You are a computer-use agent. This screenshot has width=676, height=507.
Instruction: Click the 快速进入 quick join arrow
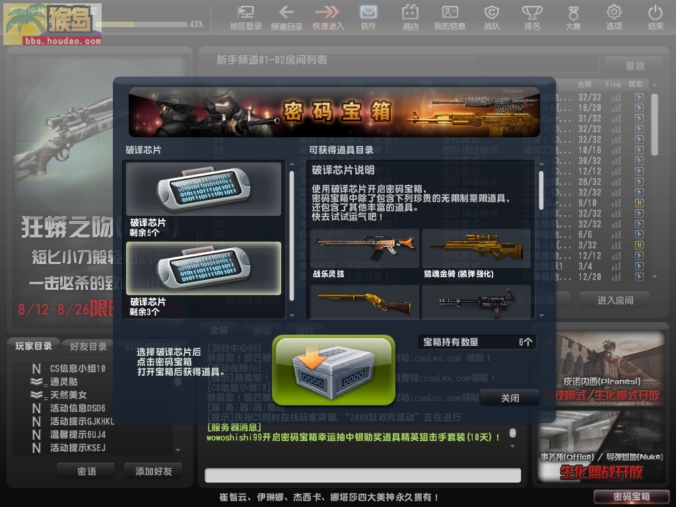point(328,18)
